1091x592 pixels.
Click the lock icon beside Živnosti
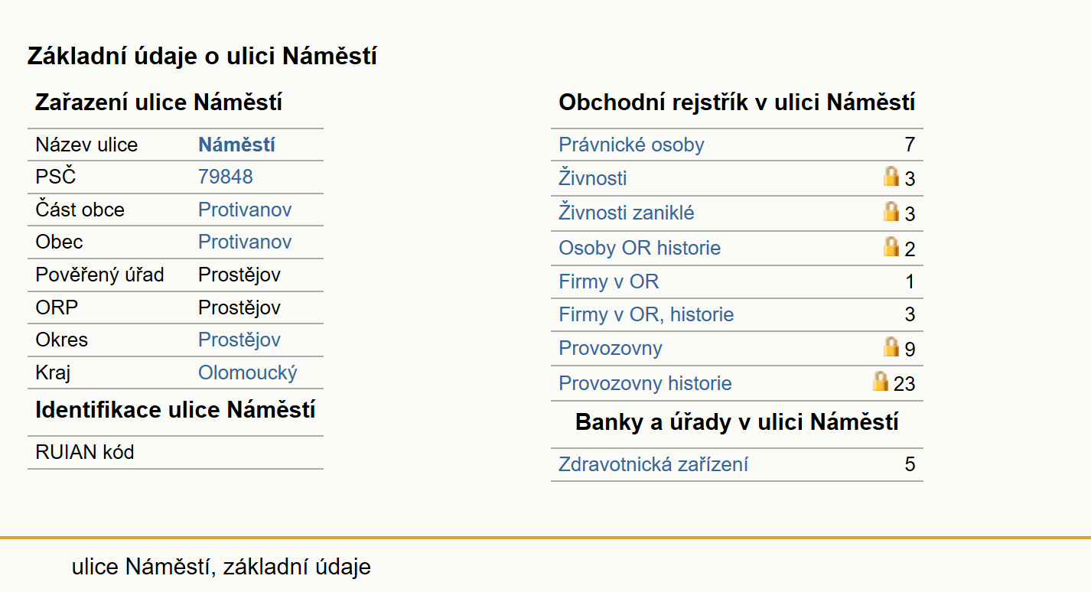point(891,177)
